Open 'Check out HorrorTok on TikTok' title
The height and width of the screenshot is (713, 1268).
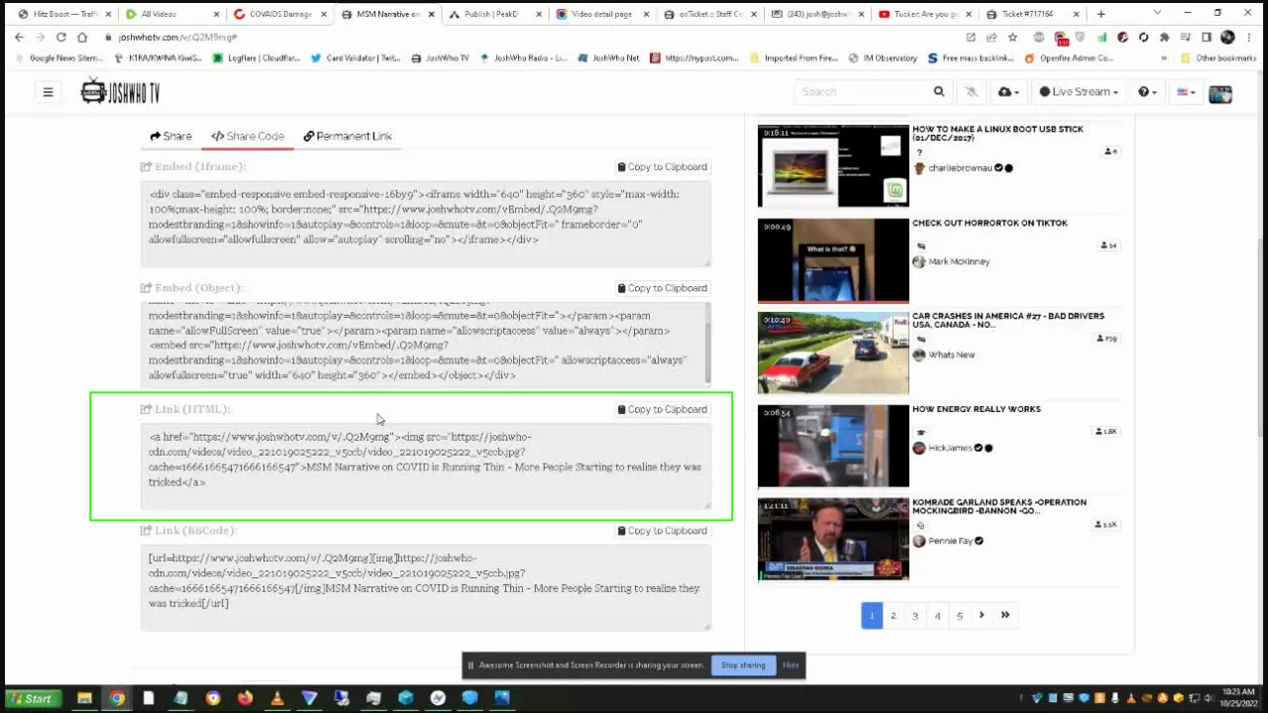pyautogui.click(x=990, y=223)
